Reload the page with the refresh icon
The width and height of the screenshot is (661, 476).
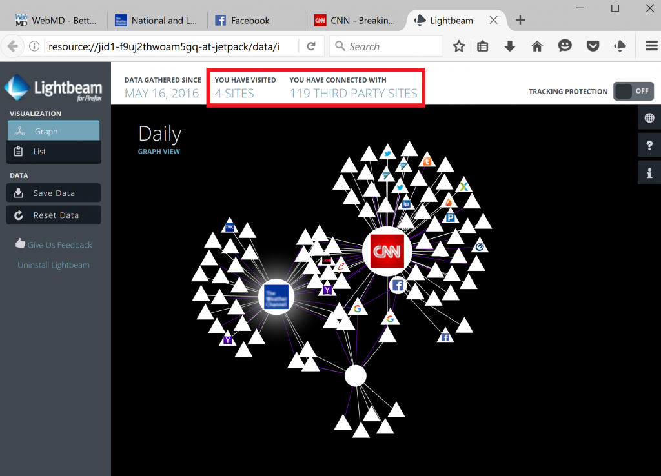point(311,46)
